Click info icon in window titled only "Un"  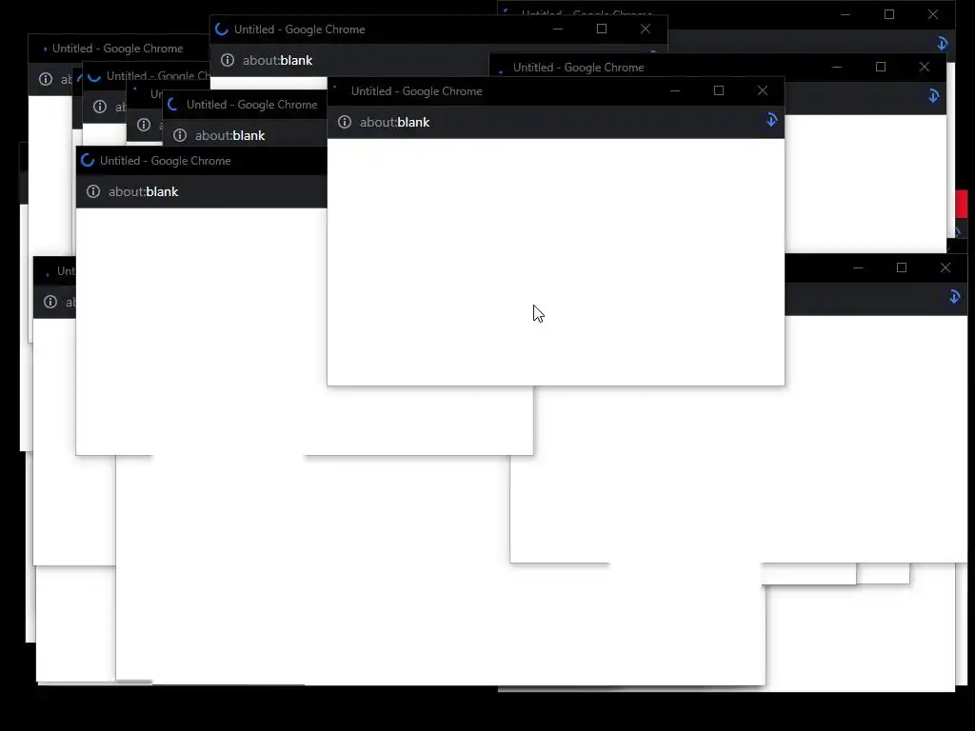coord(144,125)
